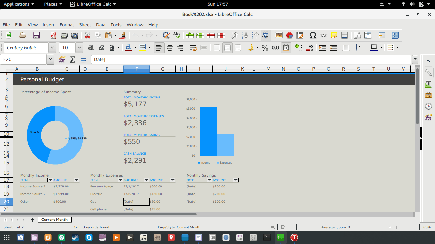Viewport: 435px width, 244px height.
Task: Apply the yellow background color swatch
Action: (142, 48)
